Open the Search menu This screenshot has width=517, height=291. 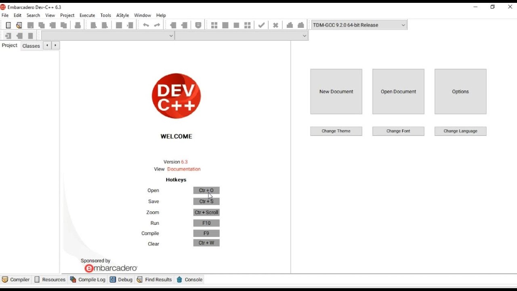pos(33,15)
